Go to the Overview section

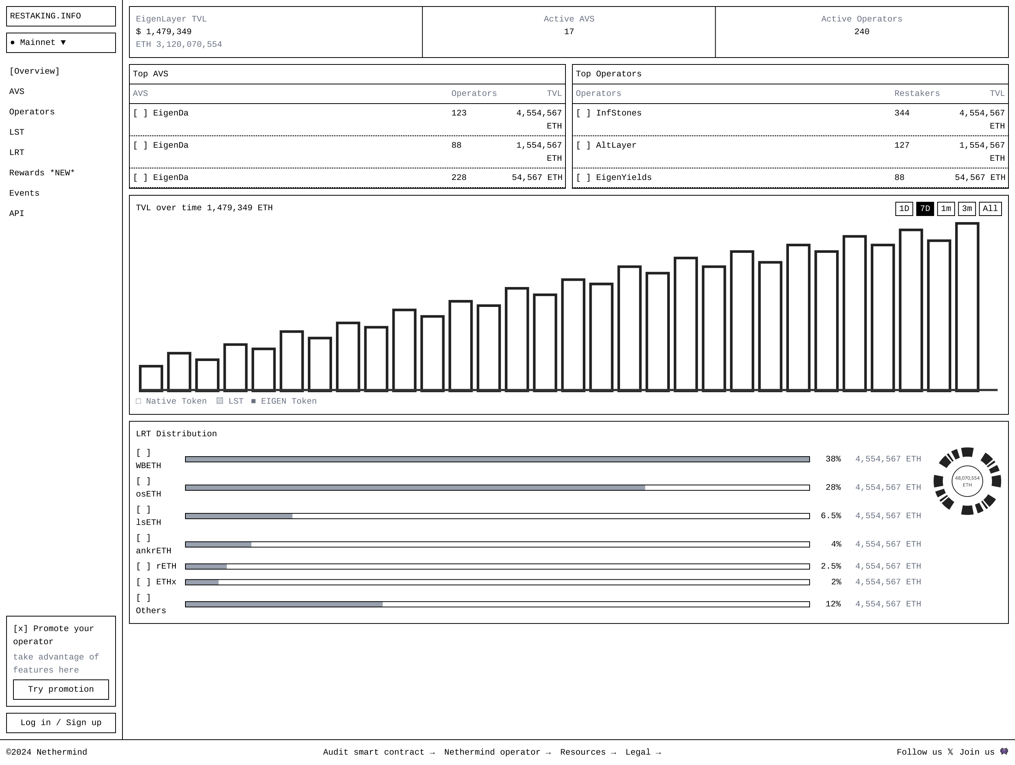pos(35,71)
